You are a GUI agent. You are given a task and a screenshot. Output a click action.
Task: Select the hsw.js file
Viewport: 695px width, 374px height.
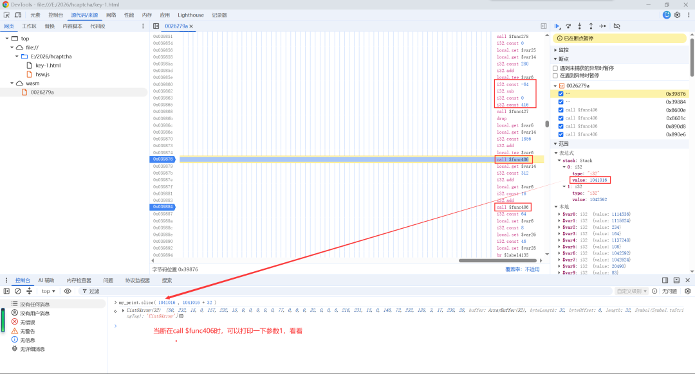point(42,75)
